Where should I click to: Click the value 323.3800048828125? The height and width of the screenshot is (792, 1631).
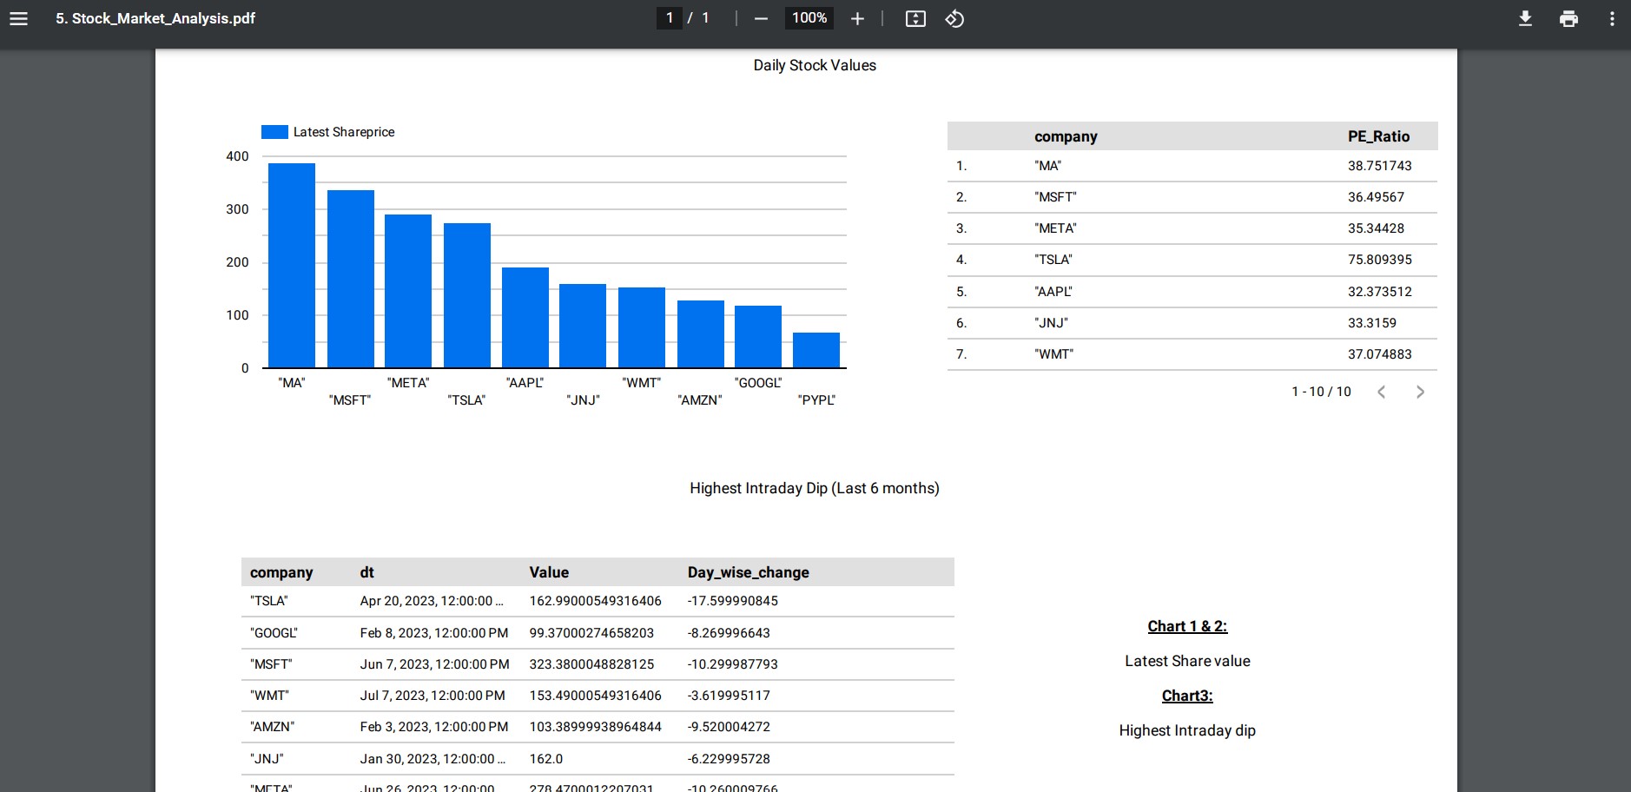[x=591, y=664]
